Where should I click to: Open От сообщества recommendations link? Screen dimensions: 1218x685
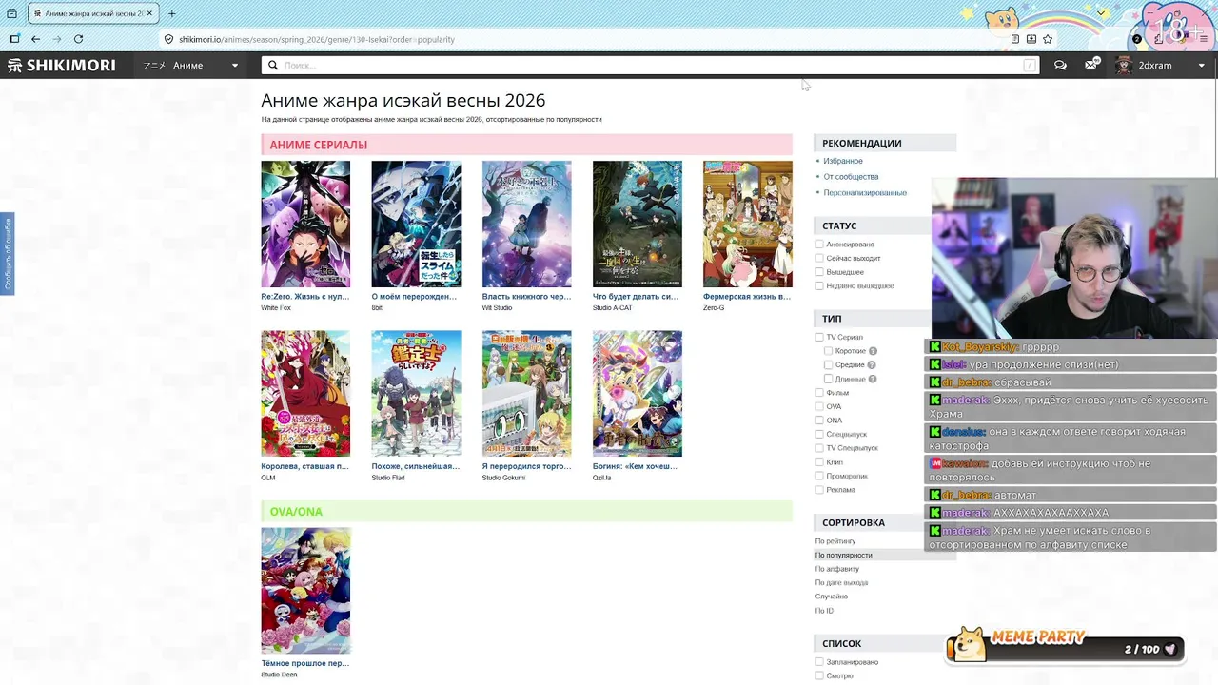click(851, 177)
